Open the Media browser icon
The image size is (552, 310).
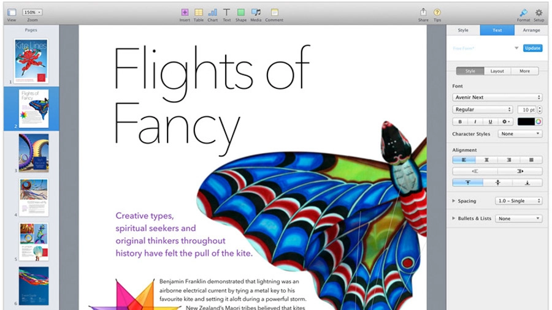256,12
